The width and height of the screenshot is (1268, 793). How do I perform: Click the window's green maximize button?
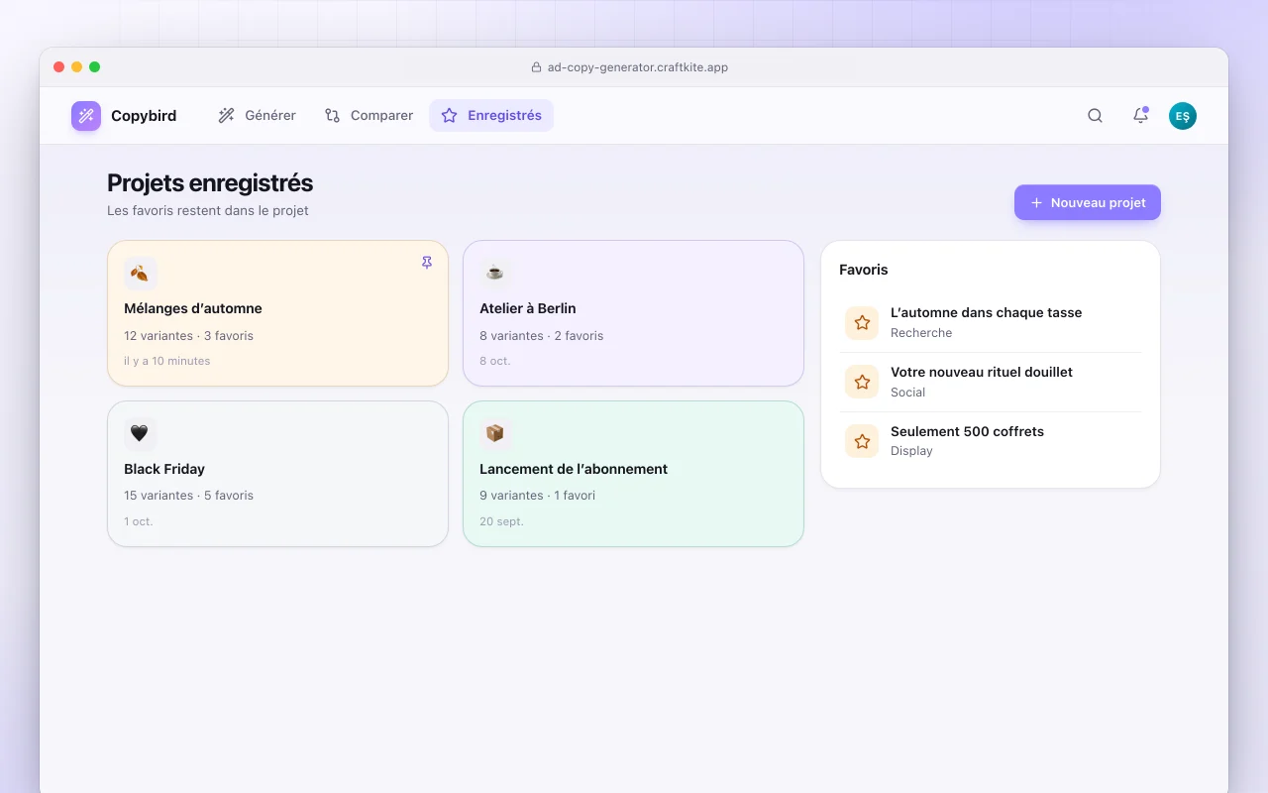pyautogui.click(x=94, y=67)
